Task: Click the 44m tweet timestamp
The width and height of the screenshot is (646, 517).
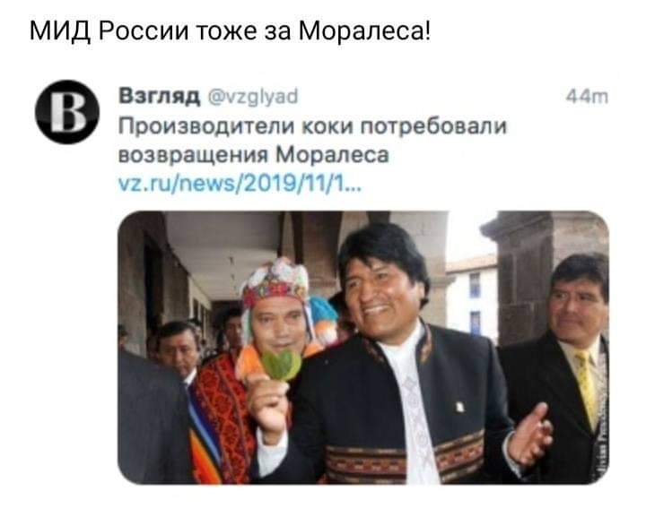Action: pos(587,97)
